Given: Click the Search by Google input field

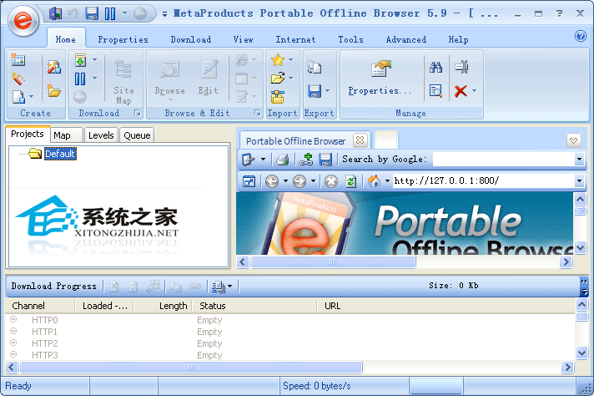Looking at the screenshot, I should coord(502,160).
